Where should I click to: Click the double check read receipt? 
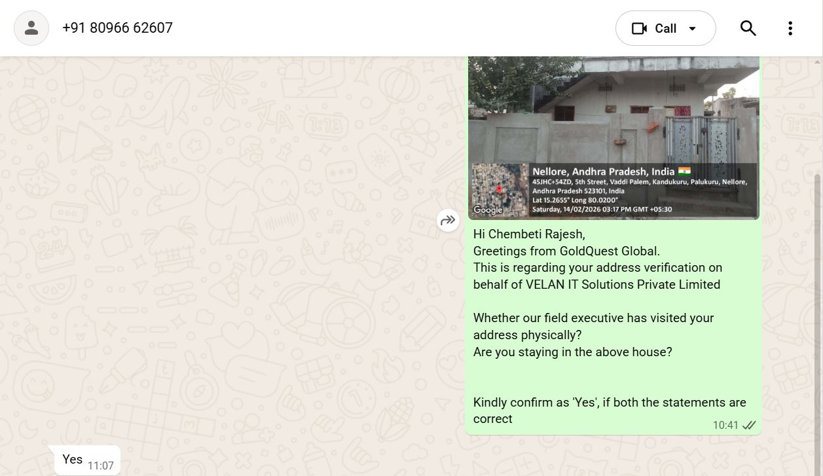coord(749,425)
